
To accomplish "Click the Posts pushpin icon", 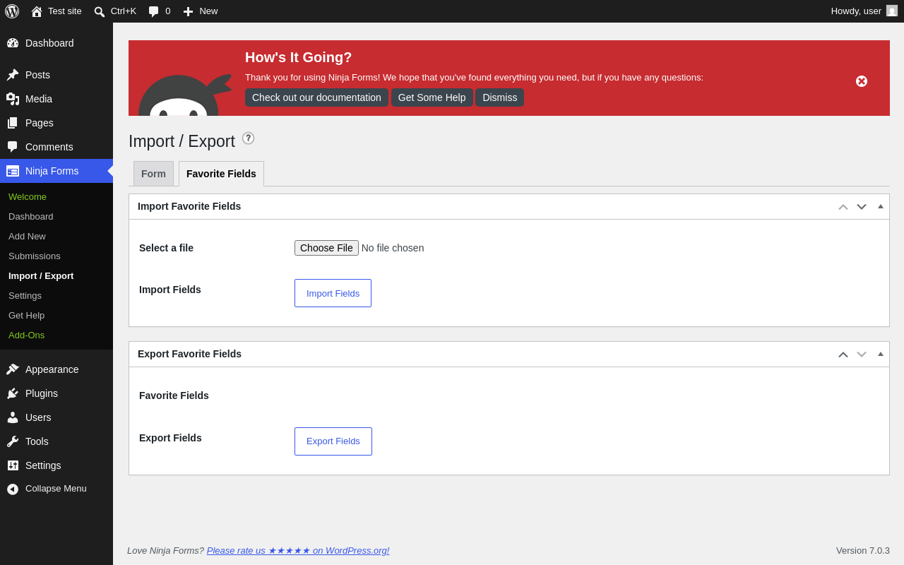I will pyautogui.click(x=13, y=75).
